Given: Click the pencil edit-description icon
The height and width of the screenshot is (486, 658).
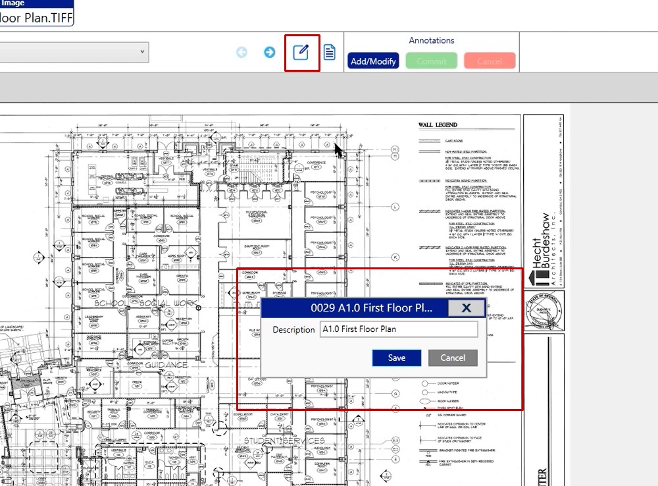Looking at the screenshot, I should coord(301,52).
